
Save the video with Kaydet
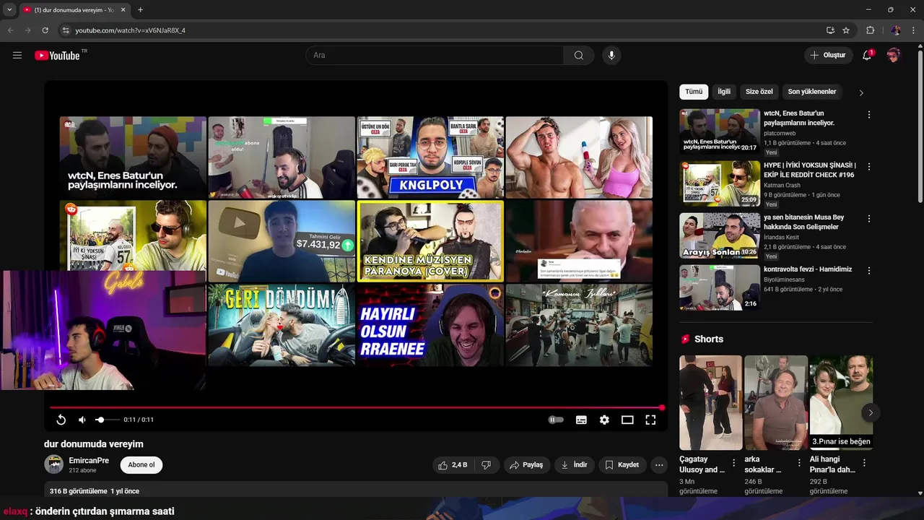pos(622,465)
